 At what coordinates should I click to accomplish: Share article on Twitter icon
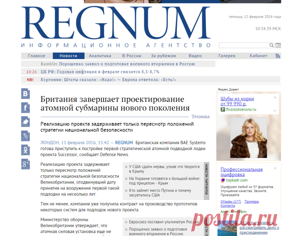[26, 121]
